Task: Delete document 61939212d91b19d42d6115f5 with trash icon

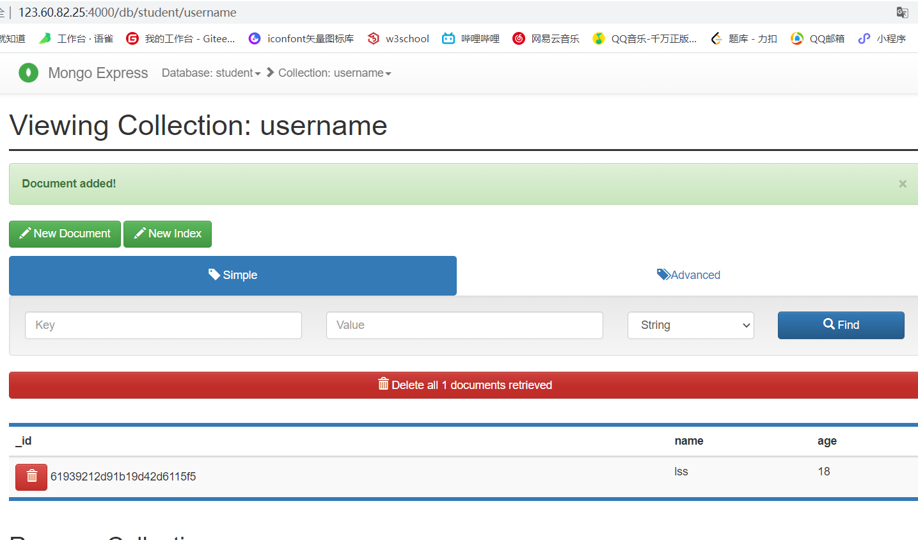Action: 31,477
